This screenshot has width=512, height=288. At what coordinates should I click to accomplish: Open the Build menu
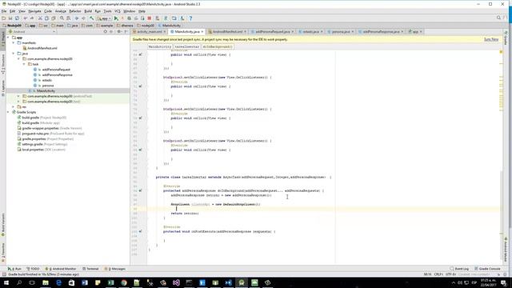(x=88, y=11)
